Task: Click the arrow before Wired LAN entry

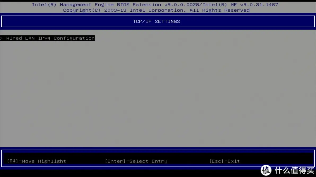Action: click(2, 38)
